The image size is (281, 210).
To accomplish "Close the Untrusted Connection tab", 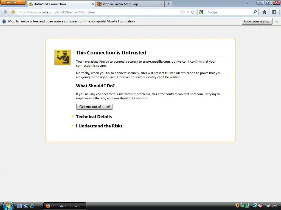I will pos(93,4).
